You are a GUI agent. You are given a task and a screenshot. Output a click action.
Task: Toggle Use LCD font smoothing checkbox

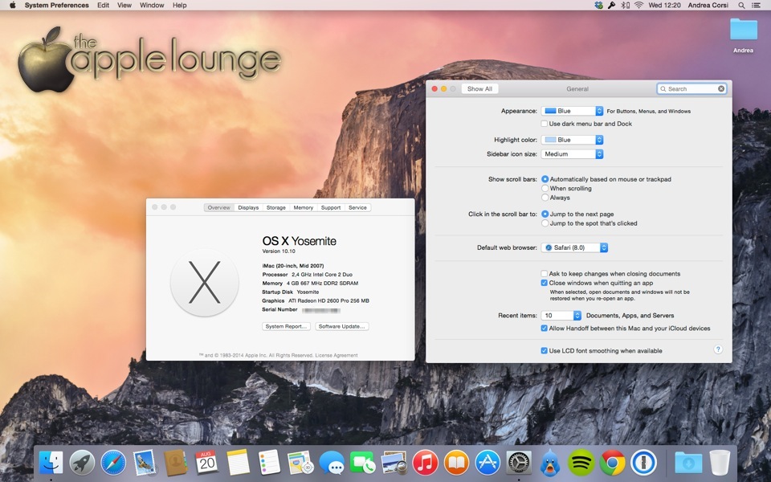coord(545,351)
